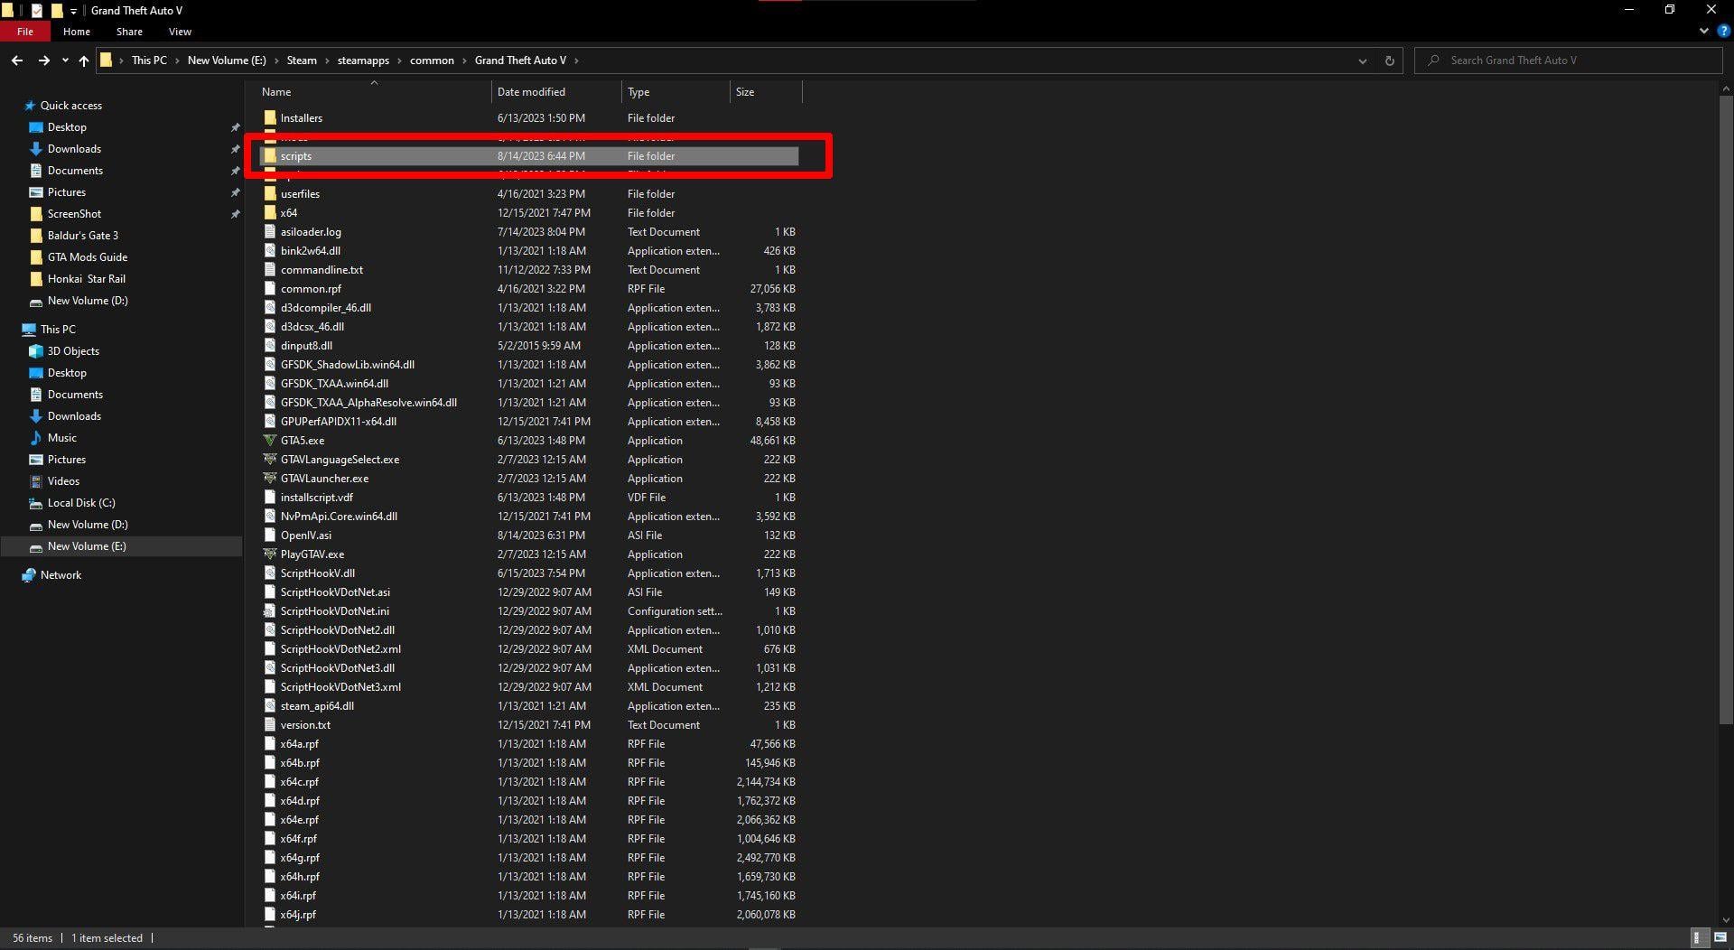The width and height of the screenshot is (1734, 950).
Task: Select the PlayGTAV.exe file
Action: pos(312,554)
